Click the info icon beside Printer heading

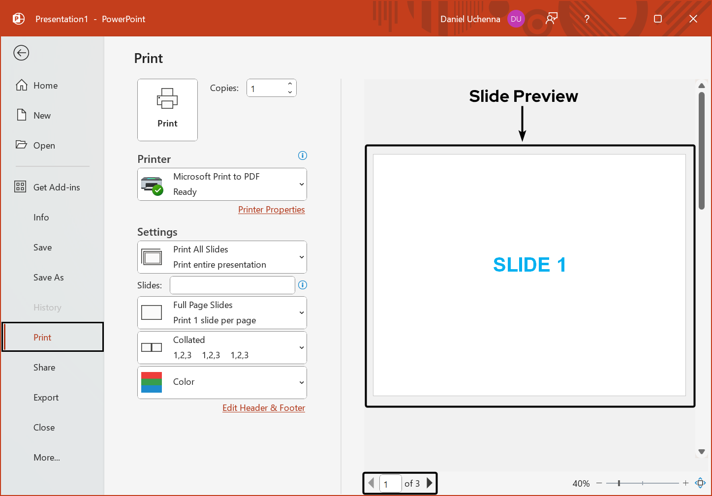(x=302, y=155)
